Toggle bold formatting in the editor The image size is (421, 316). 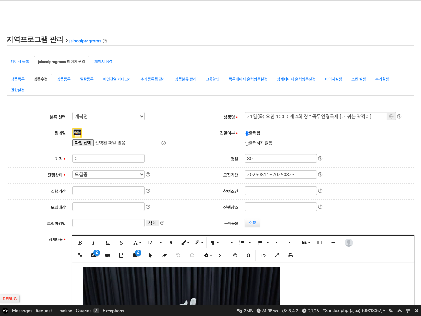click(x=80, y=243)
